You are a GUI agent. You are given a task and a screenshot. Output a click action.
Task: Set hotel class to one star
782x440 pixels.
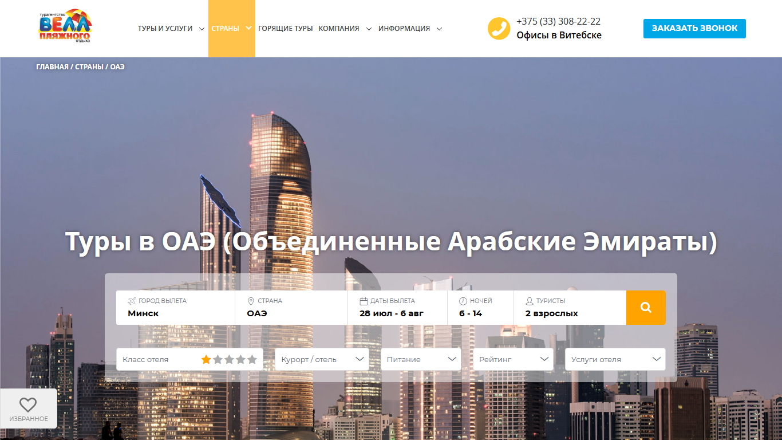206,359
